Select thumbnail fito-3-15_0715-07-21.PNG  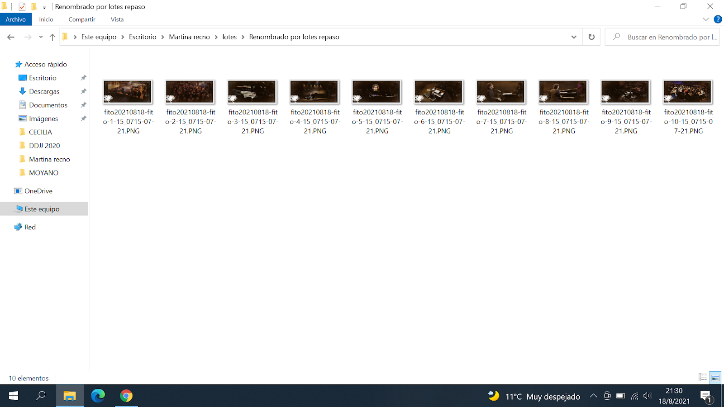pos(252,92)
